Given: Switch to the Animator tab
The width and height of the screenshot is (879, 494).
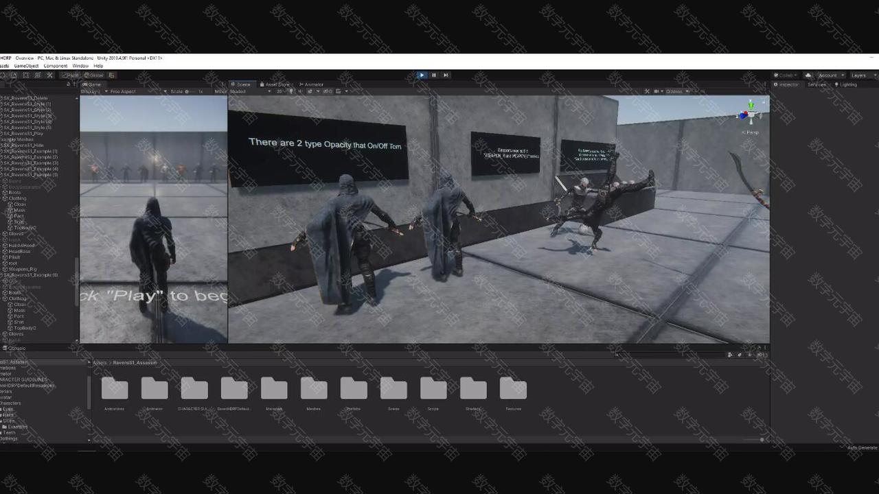Looking at the screenshot, I should click(311, 84).
